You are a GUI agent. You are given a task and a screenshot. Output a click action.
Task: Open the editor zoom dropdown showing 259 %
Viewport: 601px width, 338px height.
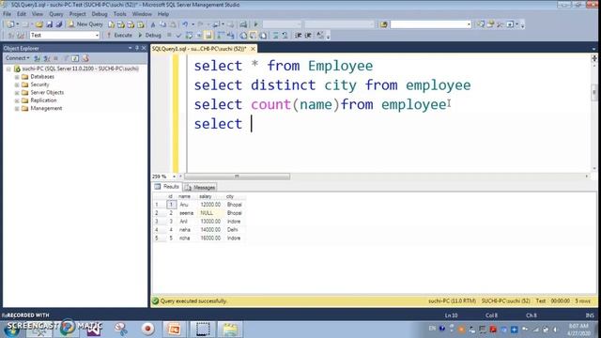pyautogui.click(x=174, y=177)
